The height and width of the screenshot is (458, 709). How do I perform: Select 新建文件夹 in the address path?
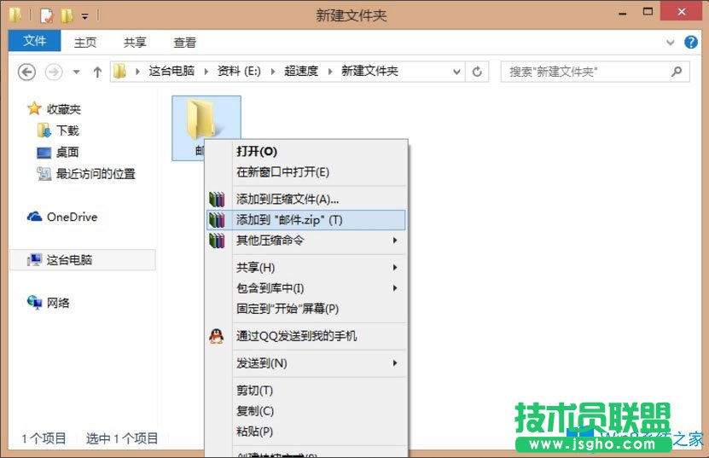coord(369,71)
